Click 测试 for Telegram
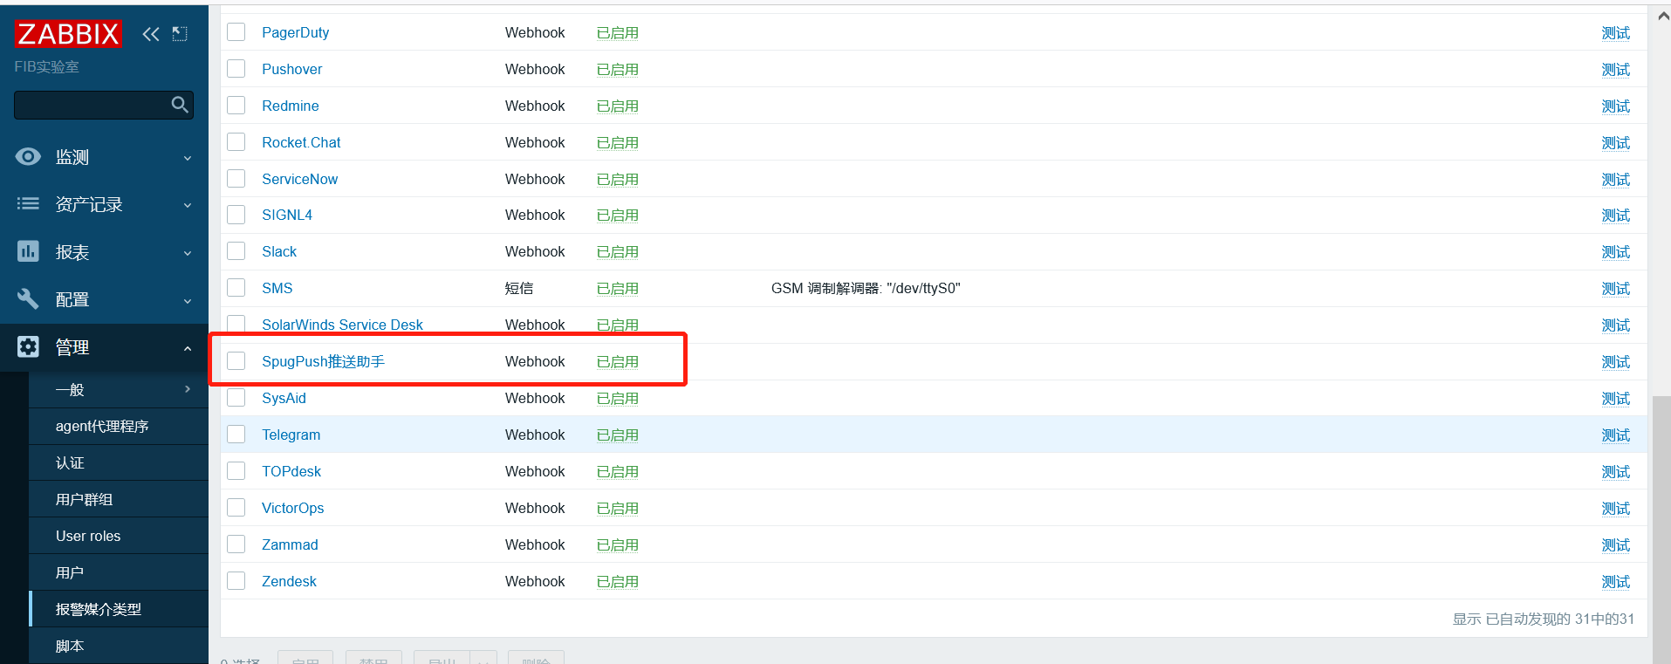Image resolution: width=1671 pixels, height=664 pixels. tap(1616, 435)
